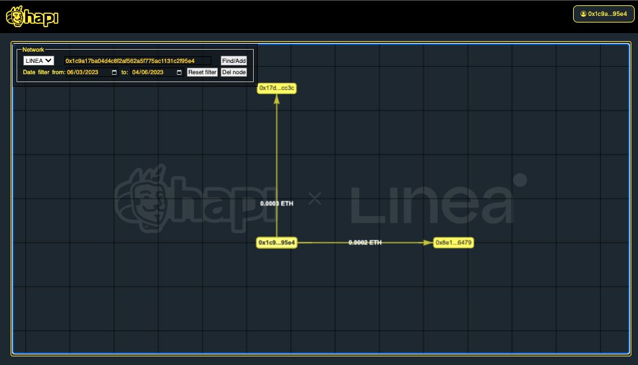
Task: Open calendar picker for 'to' date
Action: pyautogui.click(x=179, y=72)
